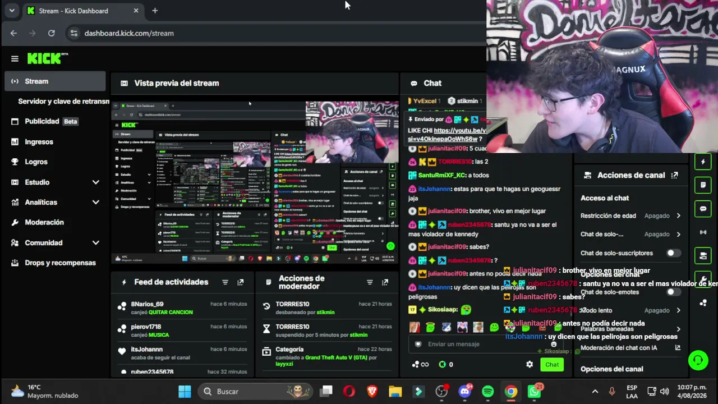Image resolution: width=718 pixels, height=404 pixels.
Task: Open Modo lento options
Action: 631,310
